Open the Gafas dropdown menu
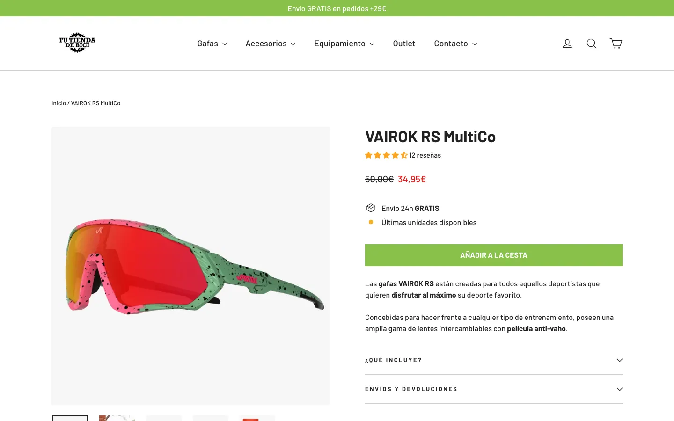 [x=212, y=44]
